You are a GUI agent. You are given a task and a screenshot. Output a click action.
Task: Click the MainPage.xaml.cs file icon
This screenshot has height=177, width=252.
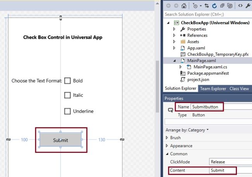[x=189, y=67]
